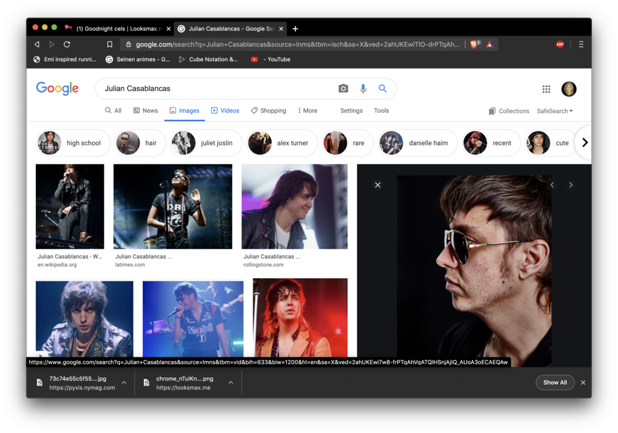This screenshot has height=433, width=618.
Task: Filter by the hair chip
Action: 140,143
